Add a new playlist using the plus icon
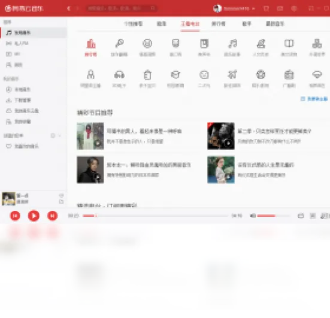This screenshot has width=330, height=318. (x=53, y=135)
